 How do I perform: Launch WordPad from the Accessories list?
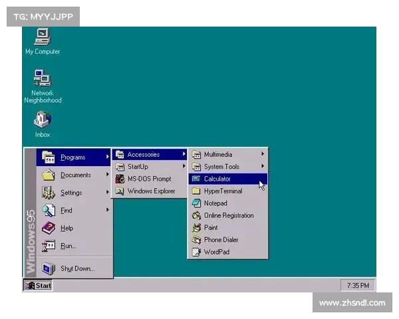tap(227, 252)
